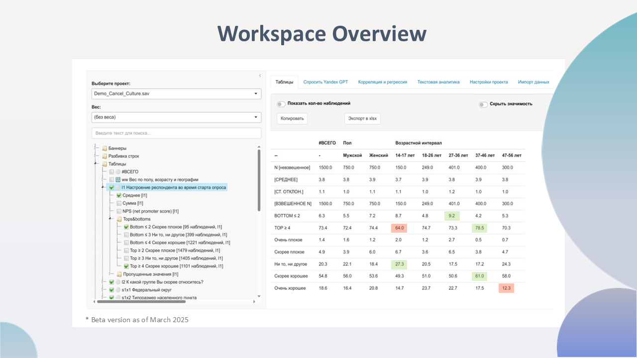Uncheck Top ≥ 4 Скорее хорошее checkbox

point(126,266)
